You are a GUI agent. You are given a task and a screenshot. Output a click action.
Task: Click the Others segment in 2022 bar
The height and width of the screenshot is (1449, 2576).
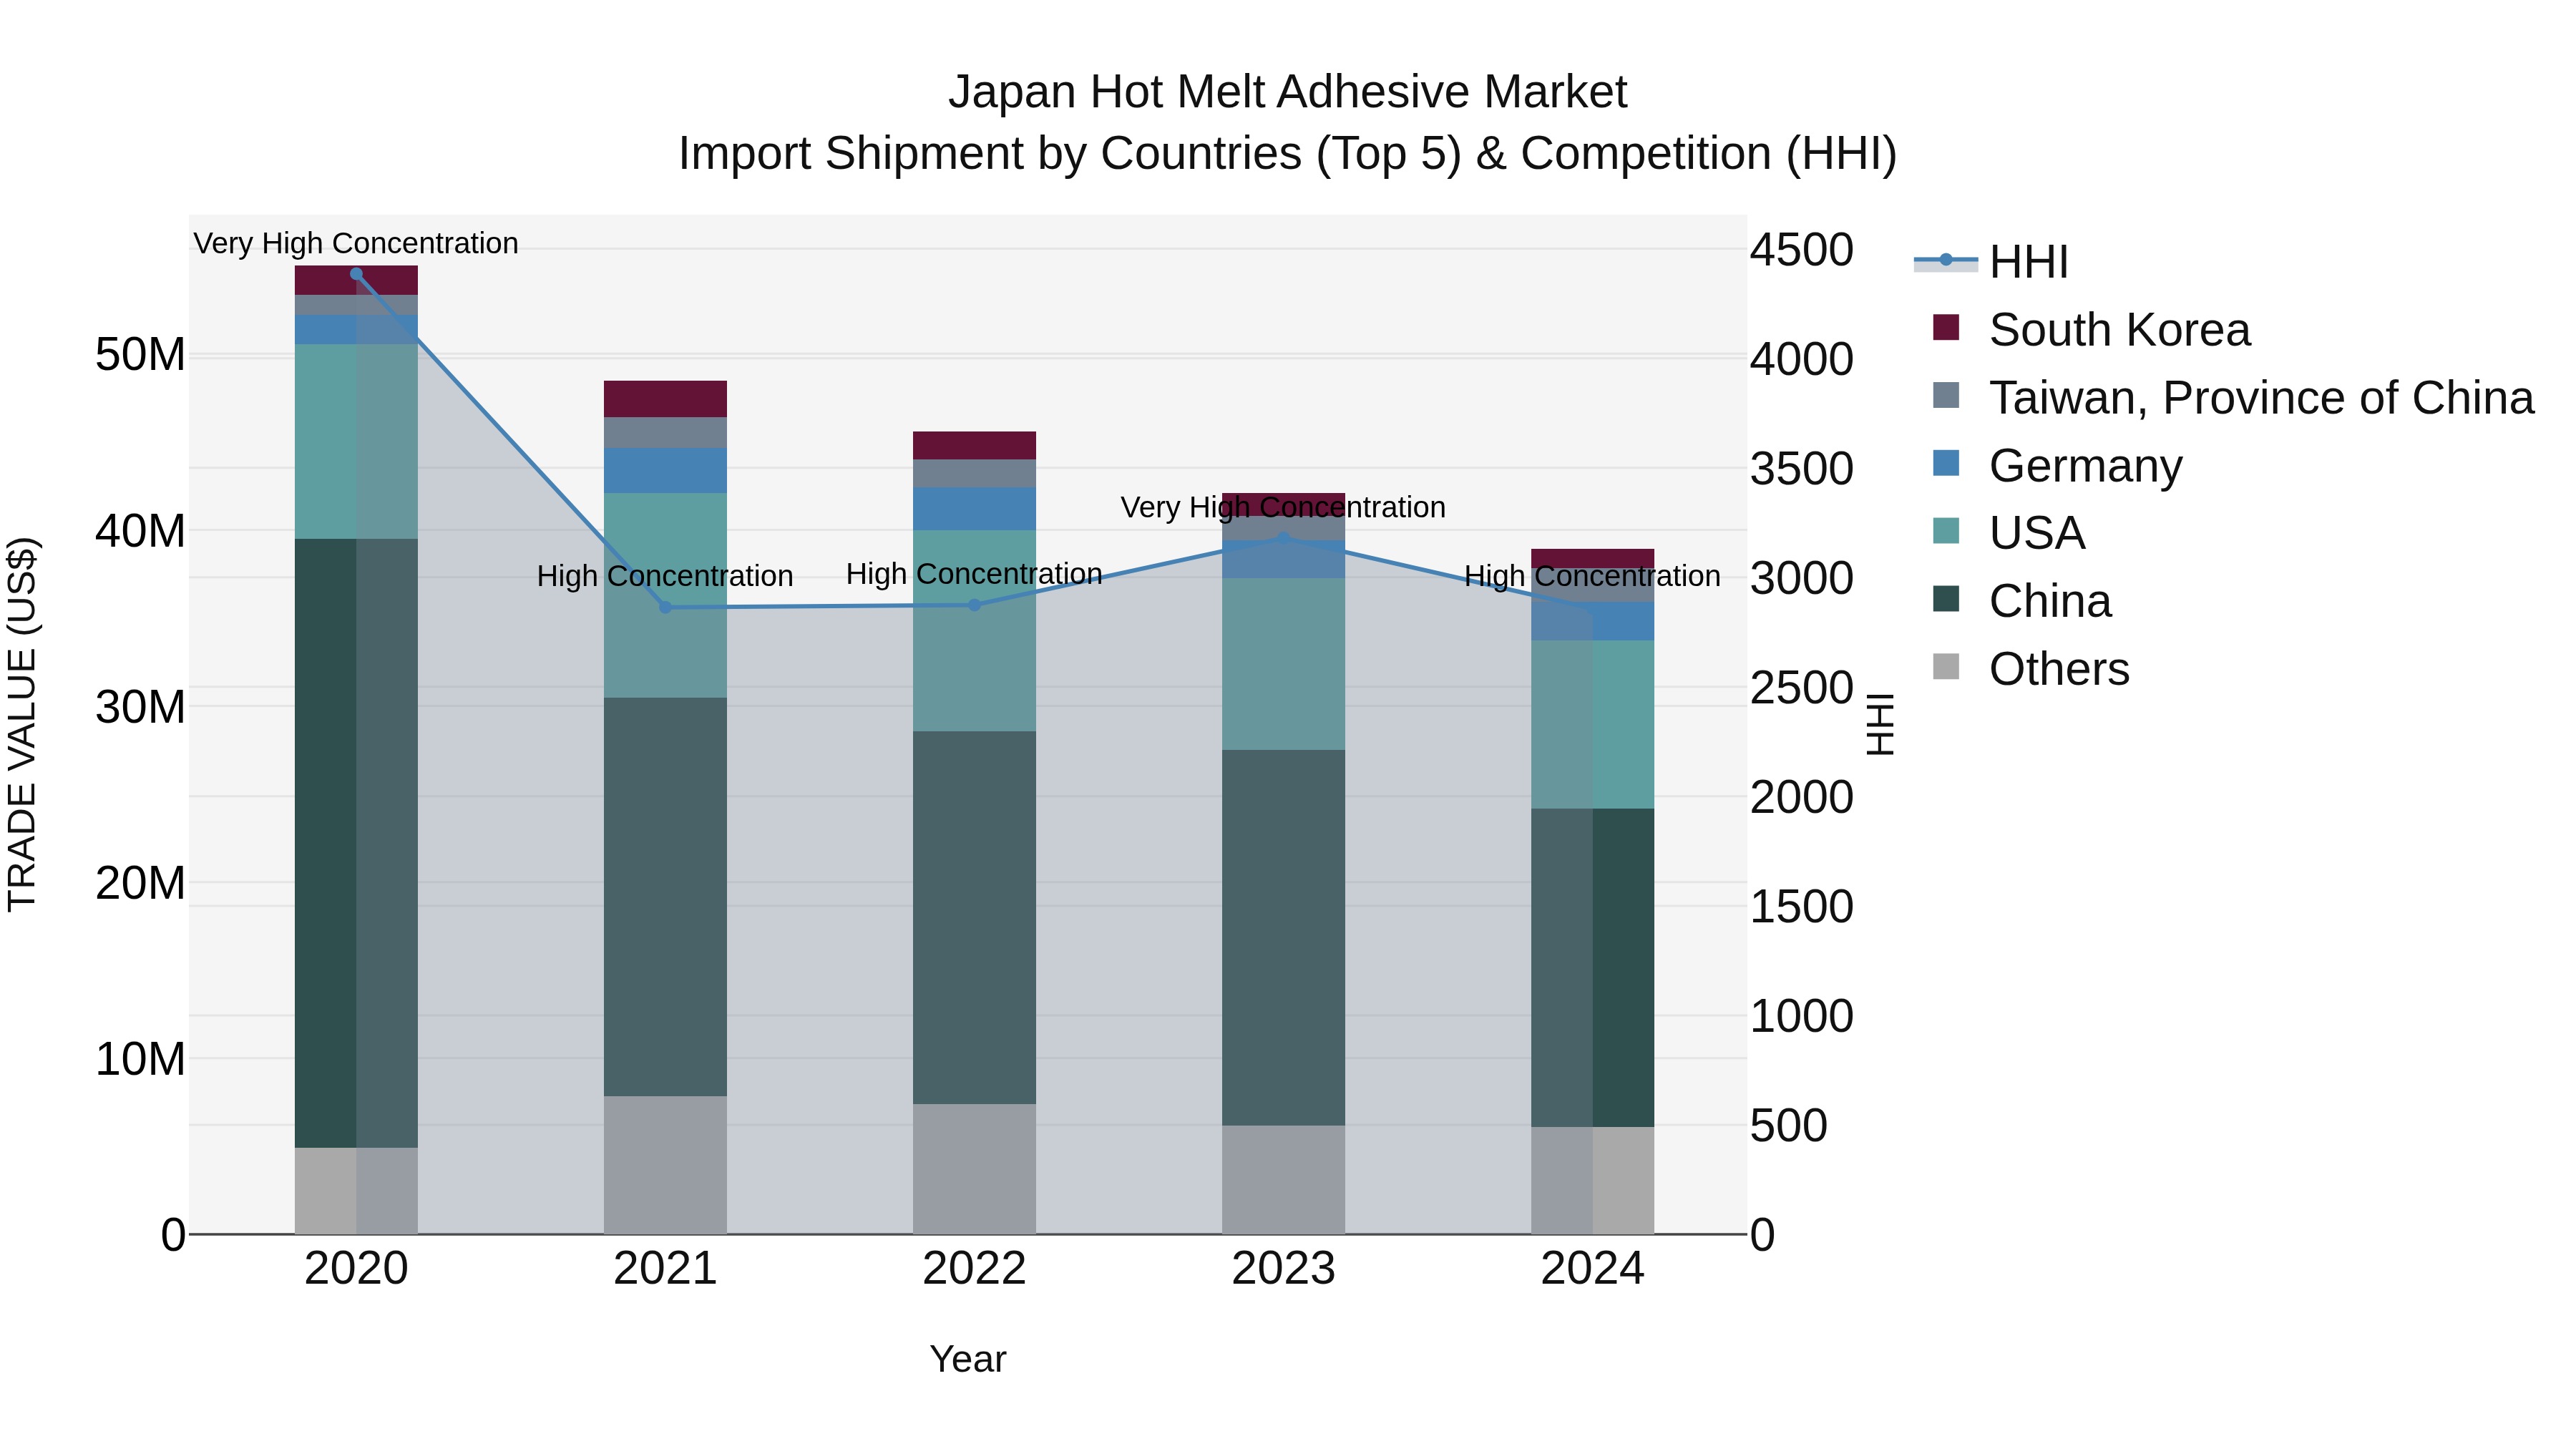(x=974, y=1168)
